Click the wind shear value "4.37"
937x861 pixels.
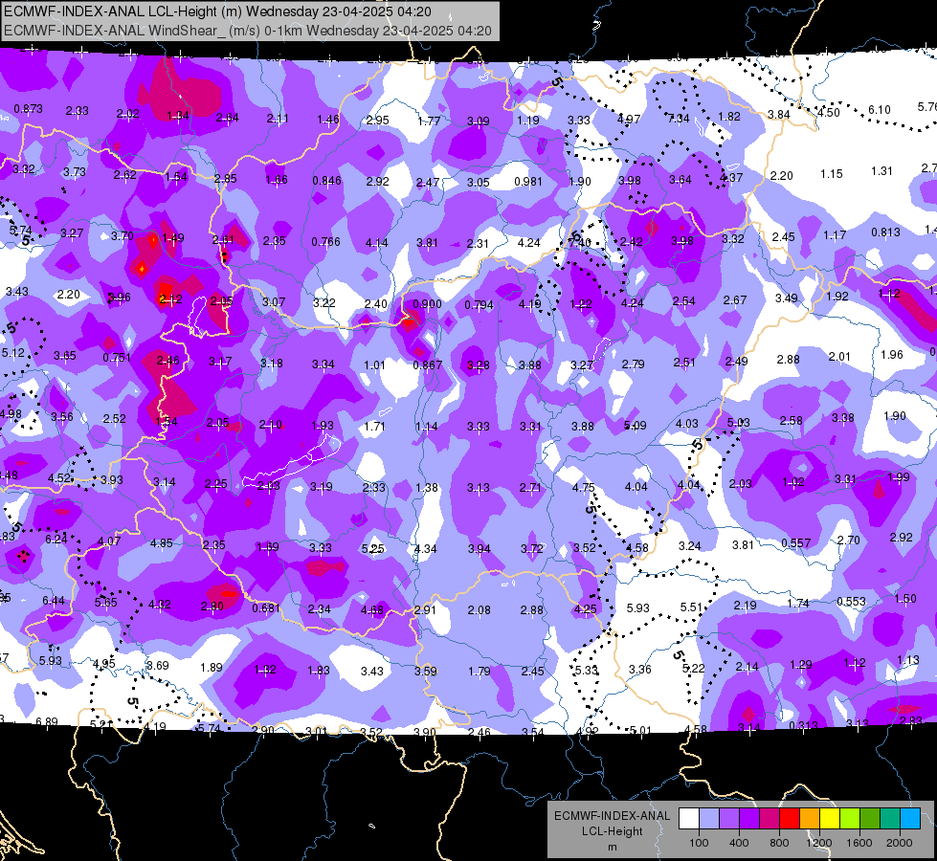(x=731, y=177)
